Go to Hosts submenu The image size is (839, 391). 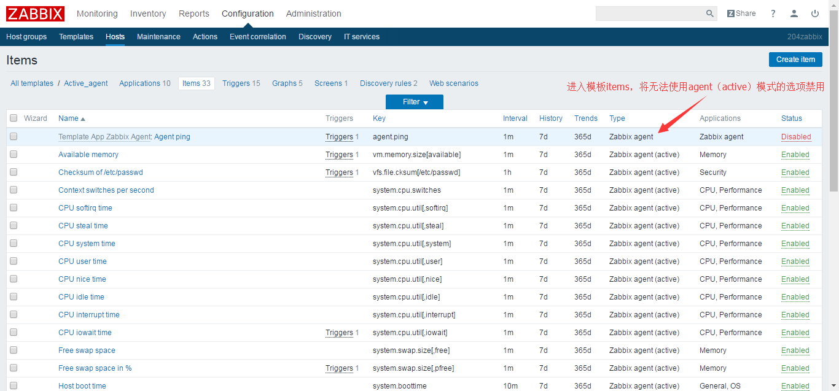pyautogui.click(x=115, y=37)
